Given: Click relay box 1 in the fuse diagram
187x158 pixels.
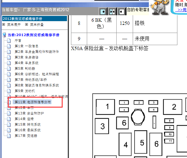Looking at the screenshot, I should [105, 107].
